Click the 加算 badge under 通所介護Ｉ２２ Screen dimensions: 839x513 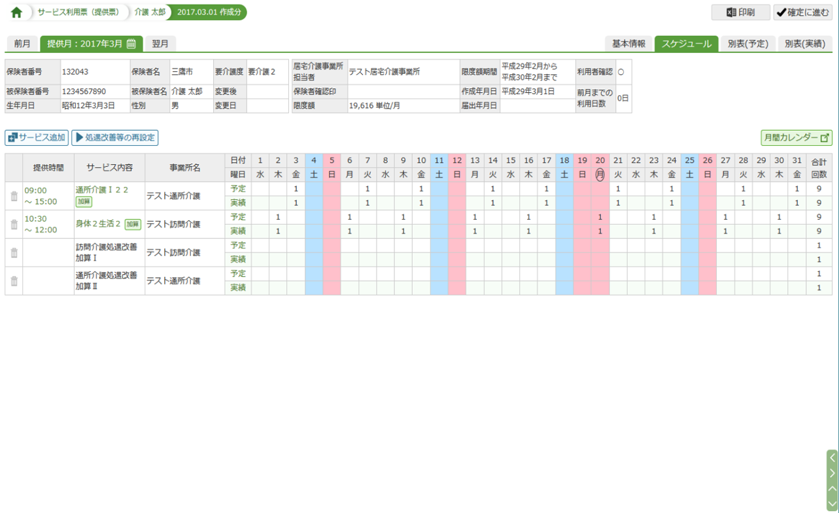click(x=84, y=202)
